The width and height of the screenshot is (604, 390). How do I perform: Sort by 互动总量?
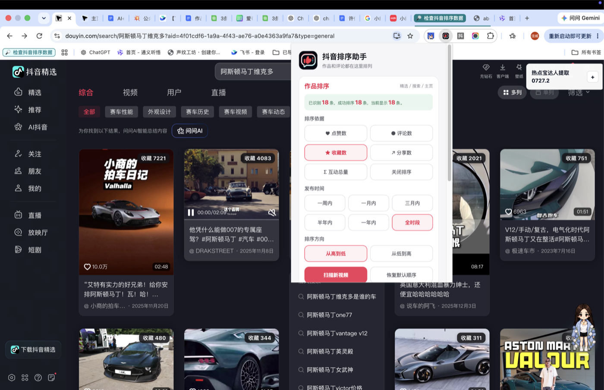(x=336, y=172)
